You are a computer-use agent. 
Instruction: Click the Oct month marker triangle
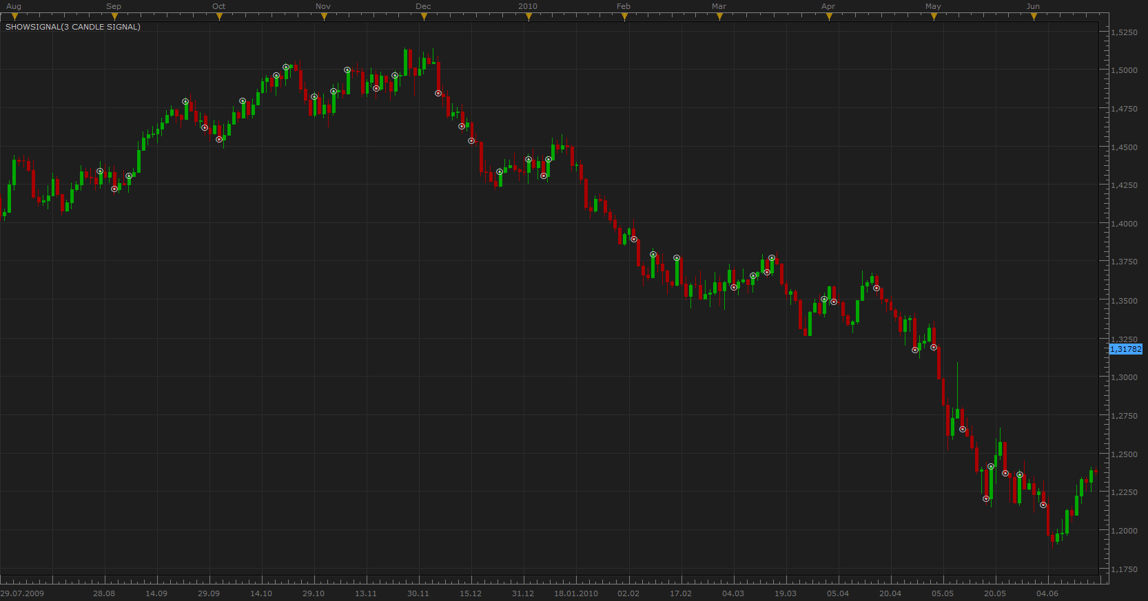point(220,17)
